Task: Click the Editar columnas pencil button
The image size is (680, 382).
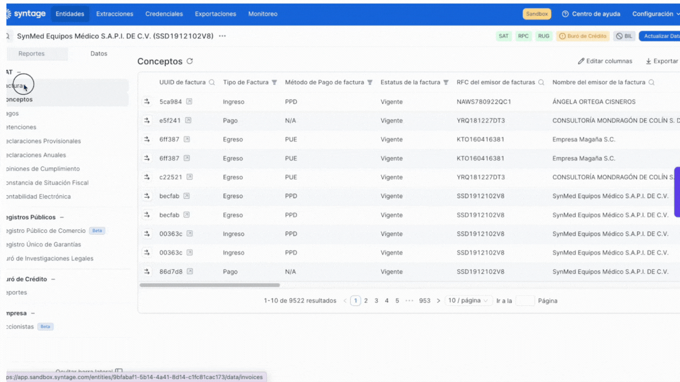Action: 605,61
